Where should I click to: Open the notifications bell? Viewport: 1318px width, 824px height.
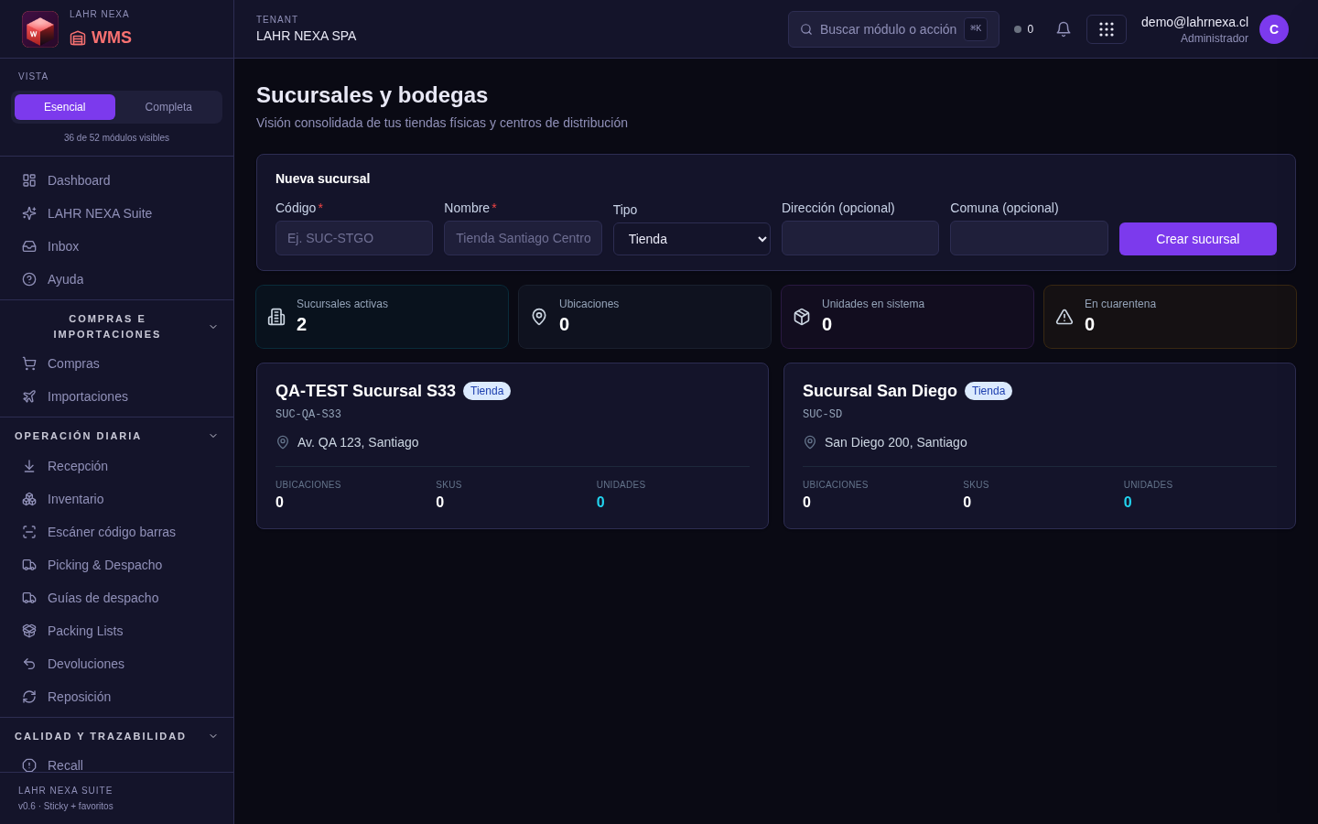(x=1064, y=29)
